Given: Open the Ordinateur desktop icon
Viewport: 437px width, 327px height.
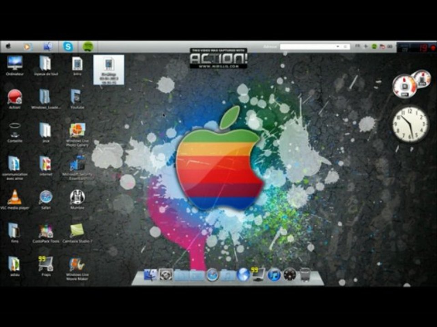Looking at the screenshot, I should (x=15, y=65).
